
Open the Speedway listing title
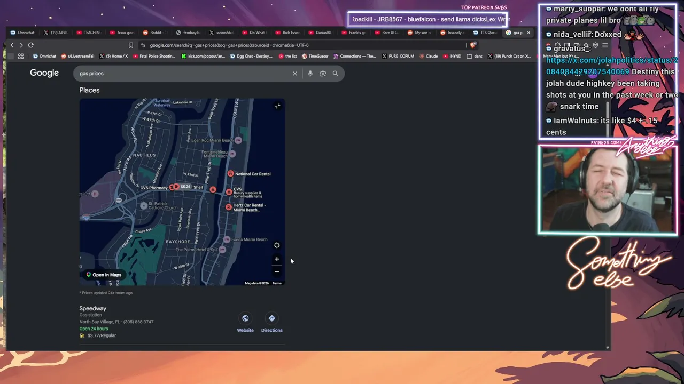pyautogui.click(x=93, y=309)
